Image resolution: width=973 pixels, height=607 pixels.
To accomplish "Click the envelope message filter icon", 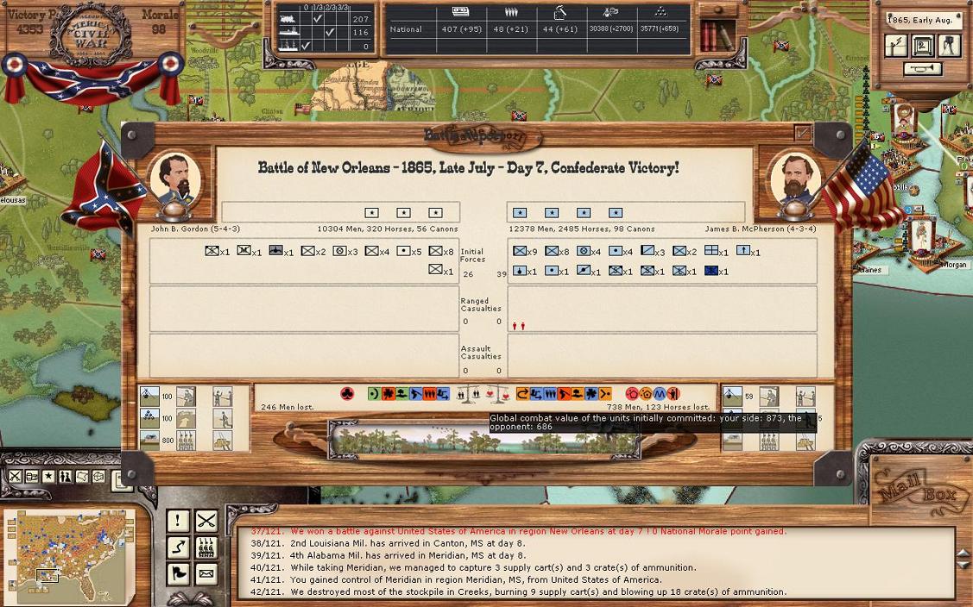I will click(x=205, y=573).
